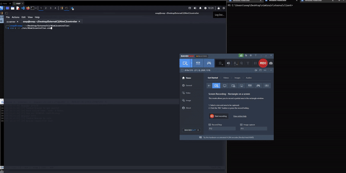The height and width of the screenshot is (173, 346).
Task: Open Firefox from the Kali panel
Action: tap(29, 8)
